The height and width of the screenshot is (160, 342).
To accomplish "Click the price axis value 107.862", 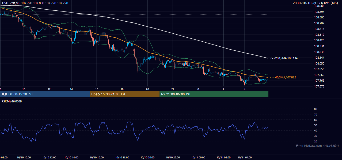I will 320,75.
